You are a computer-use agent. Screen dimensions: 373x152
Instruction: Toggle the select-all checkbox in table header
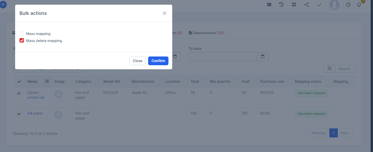[x=19, y=82]
